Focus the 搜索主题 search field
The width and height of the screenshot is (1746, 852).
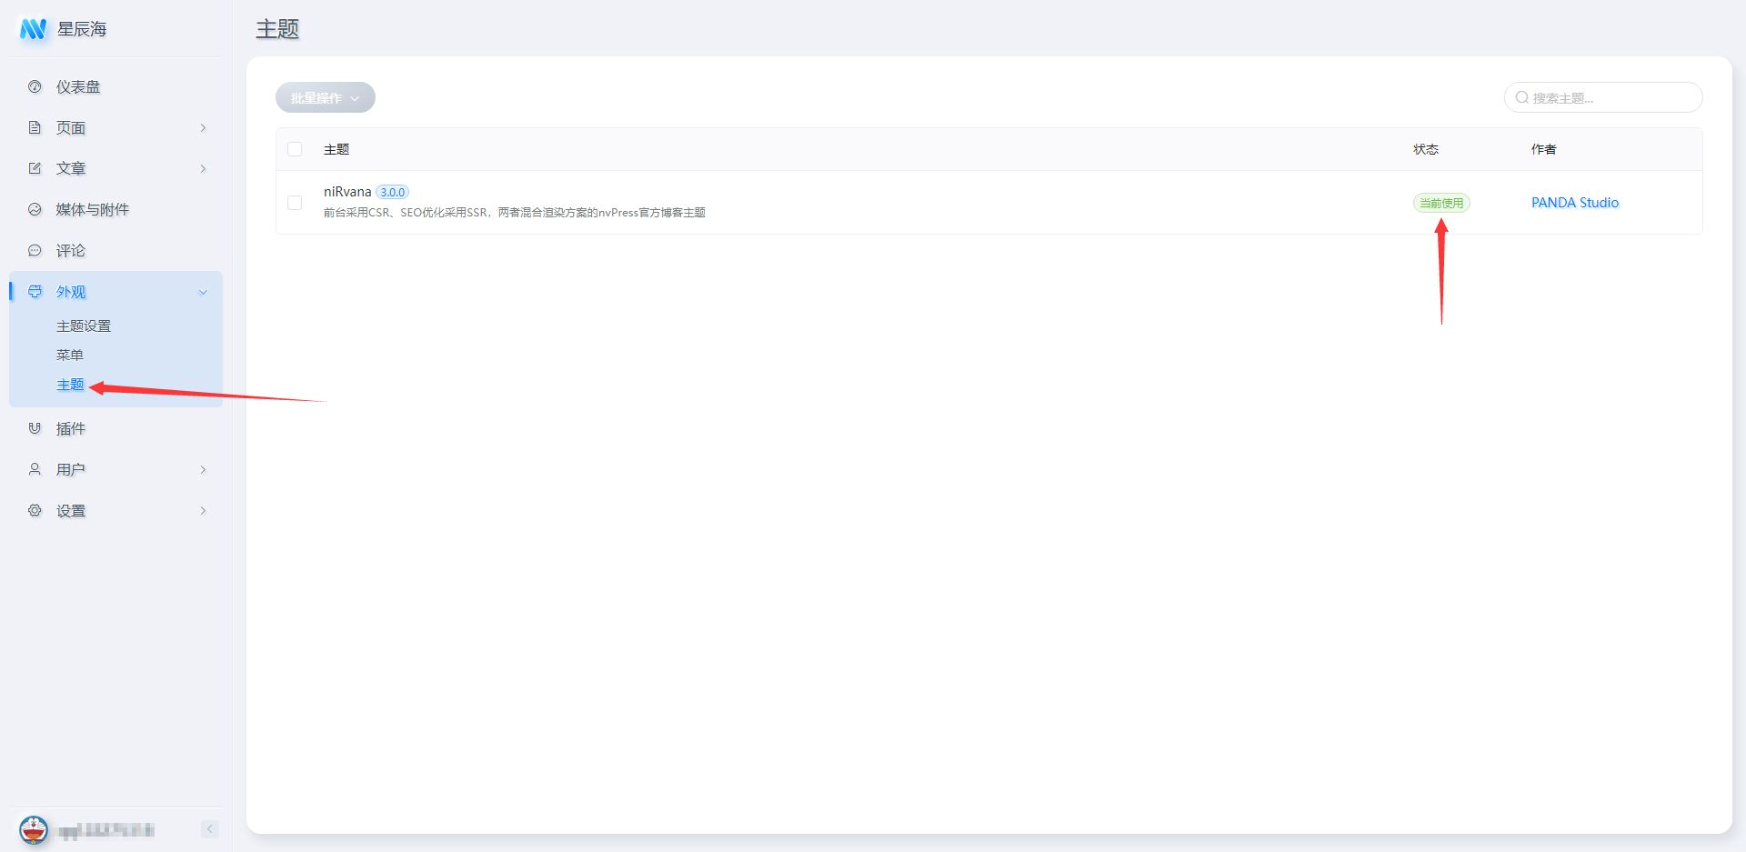point(1603,97)
